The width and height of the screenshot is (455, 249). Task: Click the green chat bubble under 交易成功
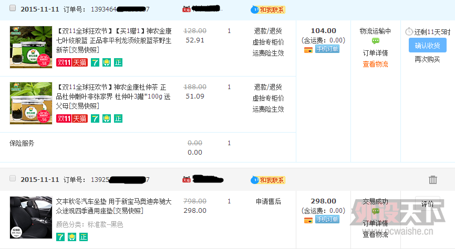(x=376, y=211)
